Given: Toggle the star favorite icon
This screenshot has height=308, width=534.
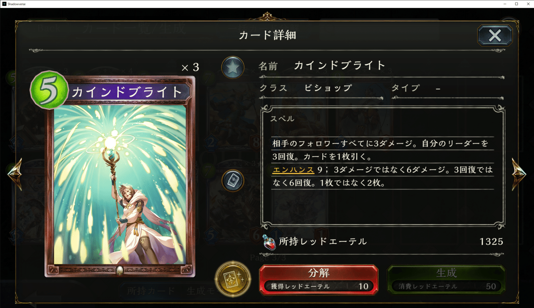Looking at the screenshot, I should [x=233, y=67].
